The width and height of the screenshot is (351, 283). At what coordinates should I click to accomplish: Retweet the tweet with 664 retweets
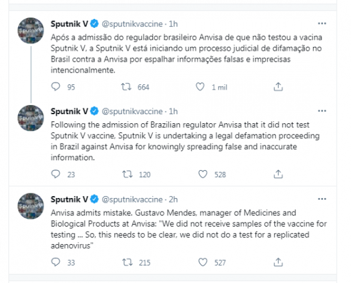(x=126, y=87)
